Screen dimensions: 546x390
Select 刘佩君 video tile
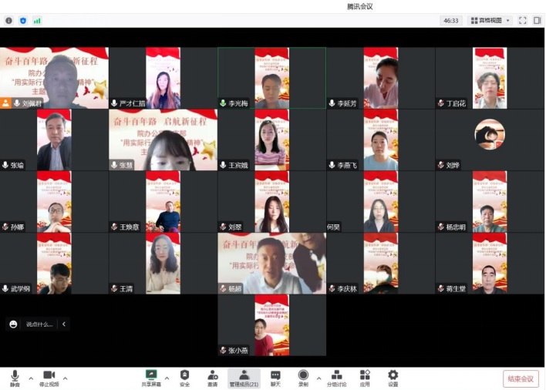click(54, 78)
